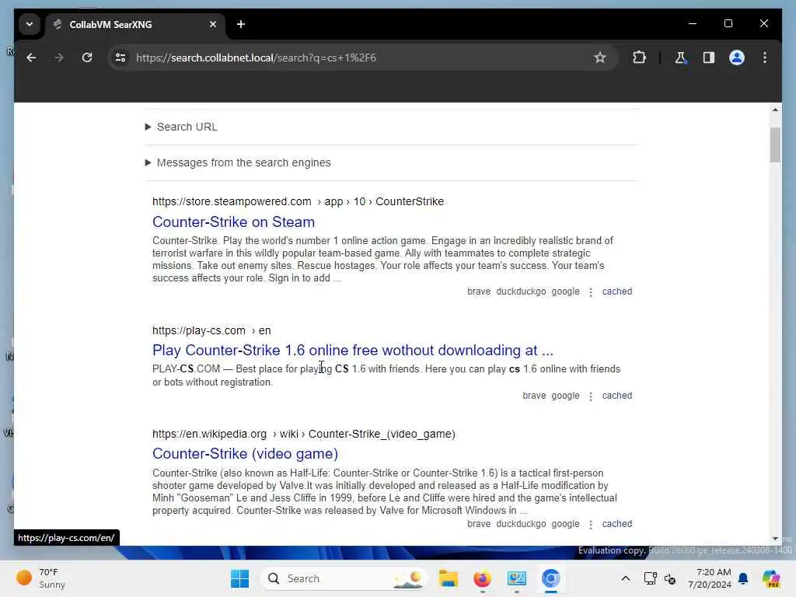
Task: Open cached link for Wikipedia result
Action: tap(616, 524)
